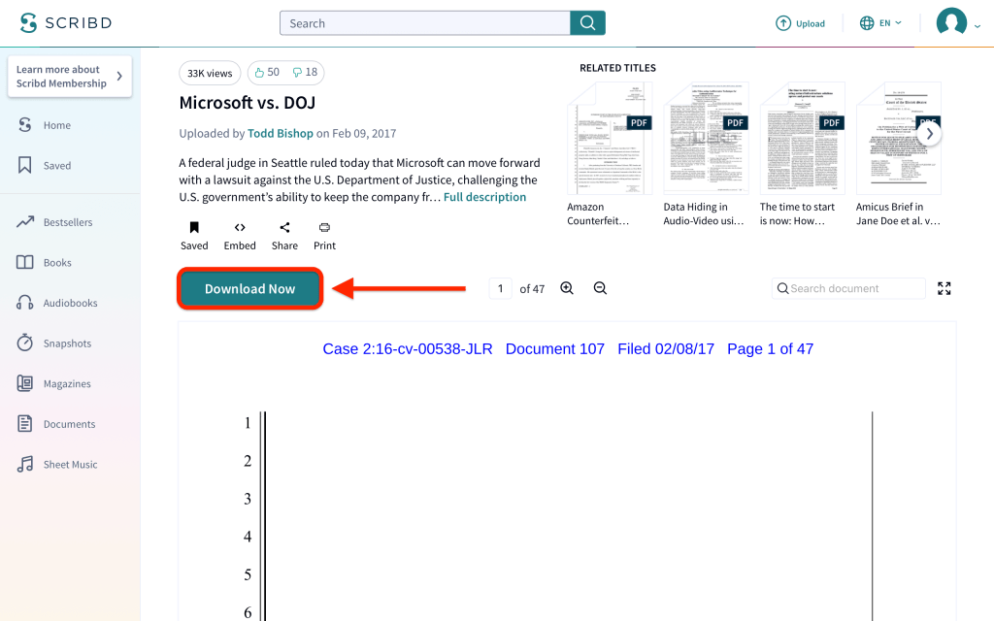994x621 pixels.
Task: Toggle thumbs down rating with 18
Action: tap(304, 73)
